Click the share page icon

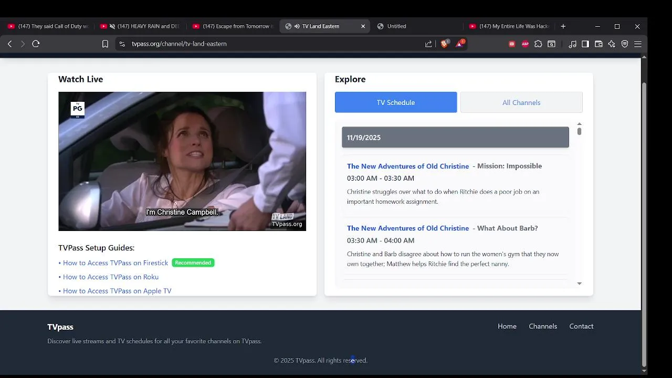pyautogui.click(x=428, y=44)
